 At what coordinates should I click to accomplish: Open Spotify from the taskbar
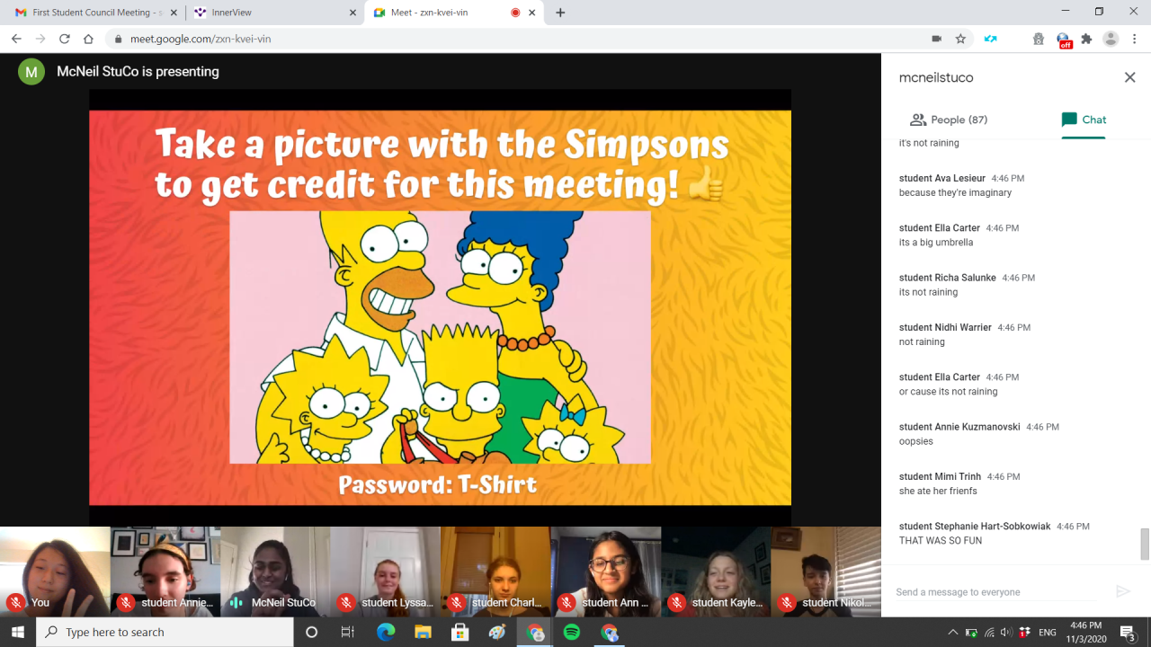pyautogui.click(x=571, y=633)
